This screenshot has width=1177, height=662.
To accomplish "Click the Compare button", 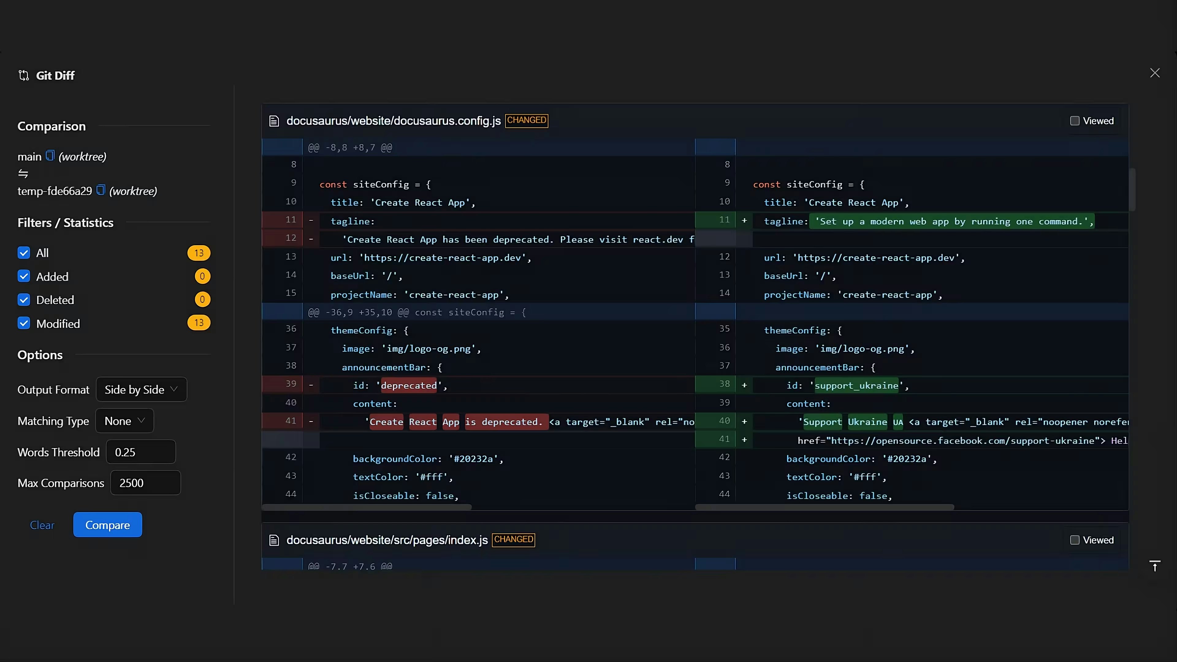I will tap(107, 525).
